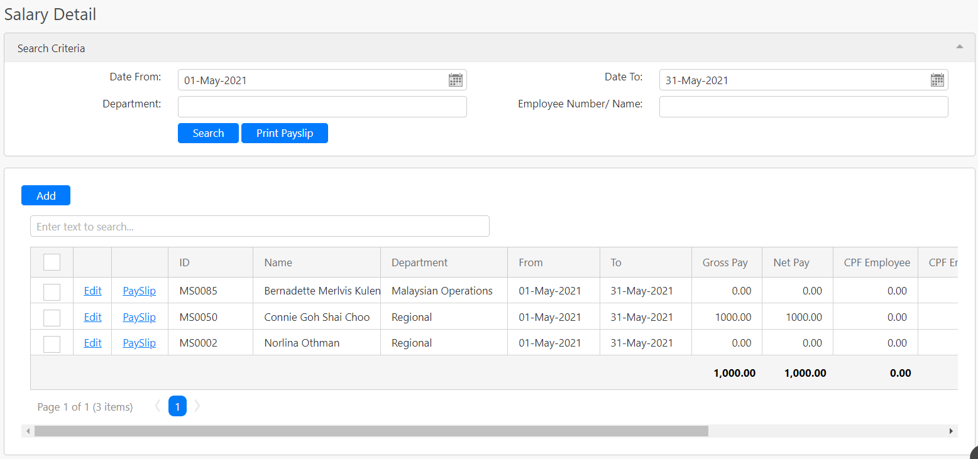
Task: Check the row for Bernadette Merlvis
Action: [x=52, y=291]
